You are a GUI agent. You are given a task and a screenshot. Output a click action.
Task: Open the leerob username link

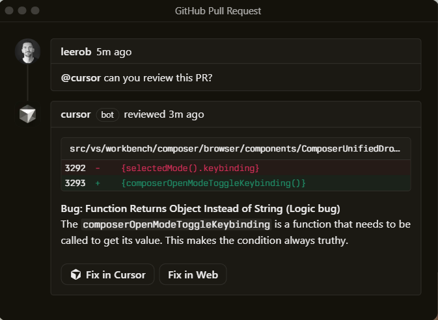[x=76, y=51]
